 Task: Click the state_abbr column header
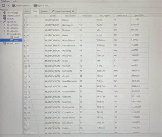coord(122,15)
